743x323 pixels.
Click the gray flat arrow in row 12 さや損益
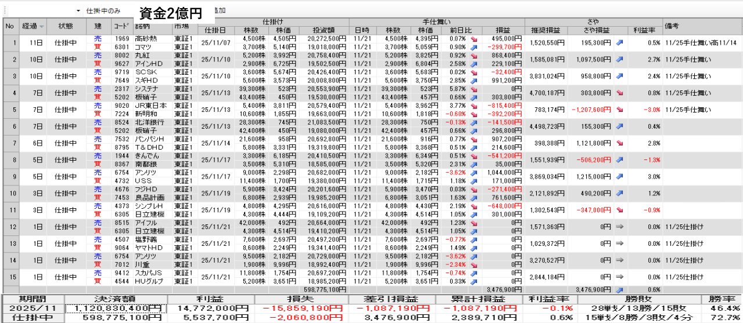619,227
